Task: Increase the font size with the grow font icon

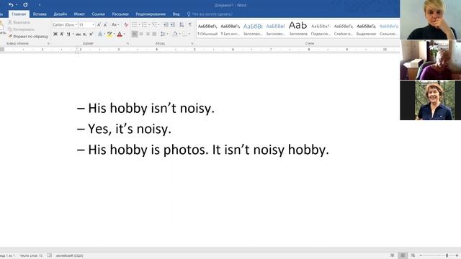Action: 99,24
